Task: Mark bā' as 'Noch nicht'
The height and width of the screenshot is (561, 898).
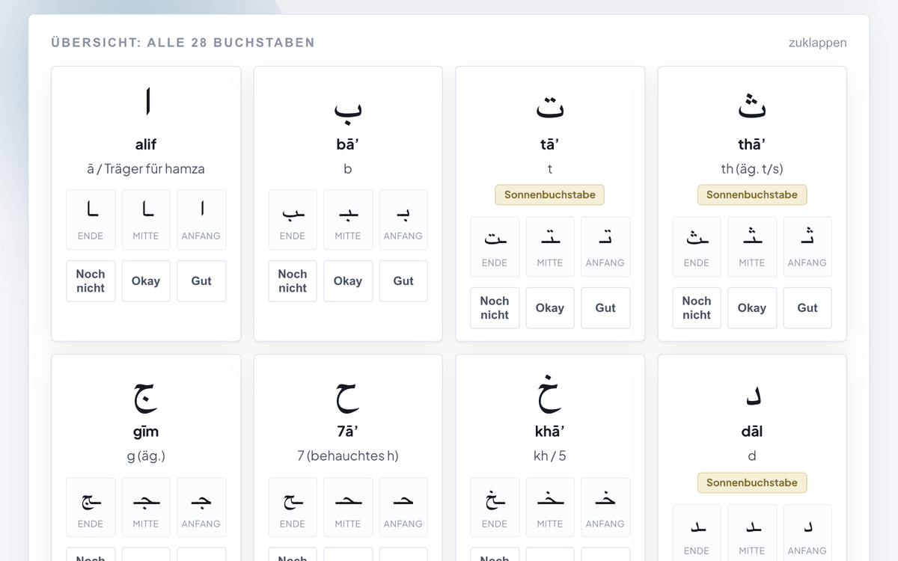Action: tap(293, 281)
